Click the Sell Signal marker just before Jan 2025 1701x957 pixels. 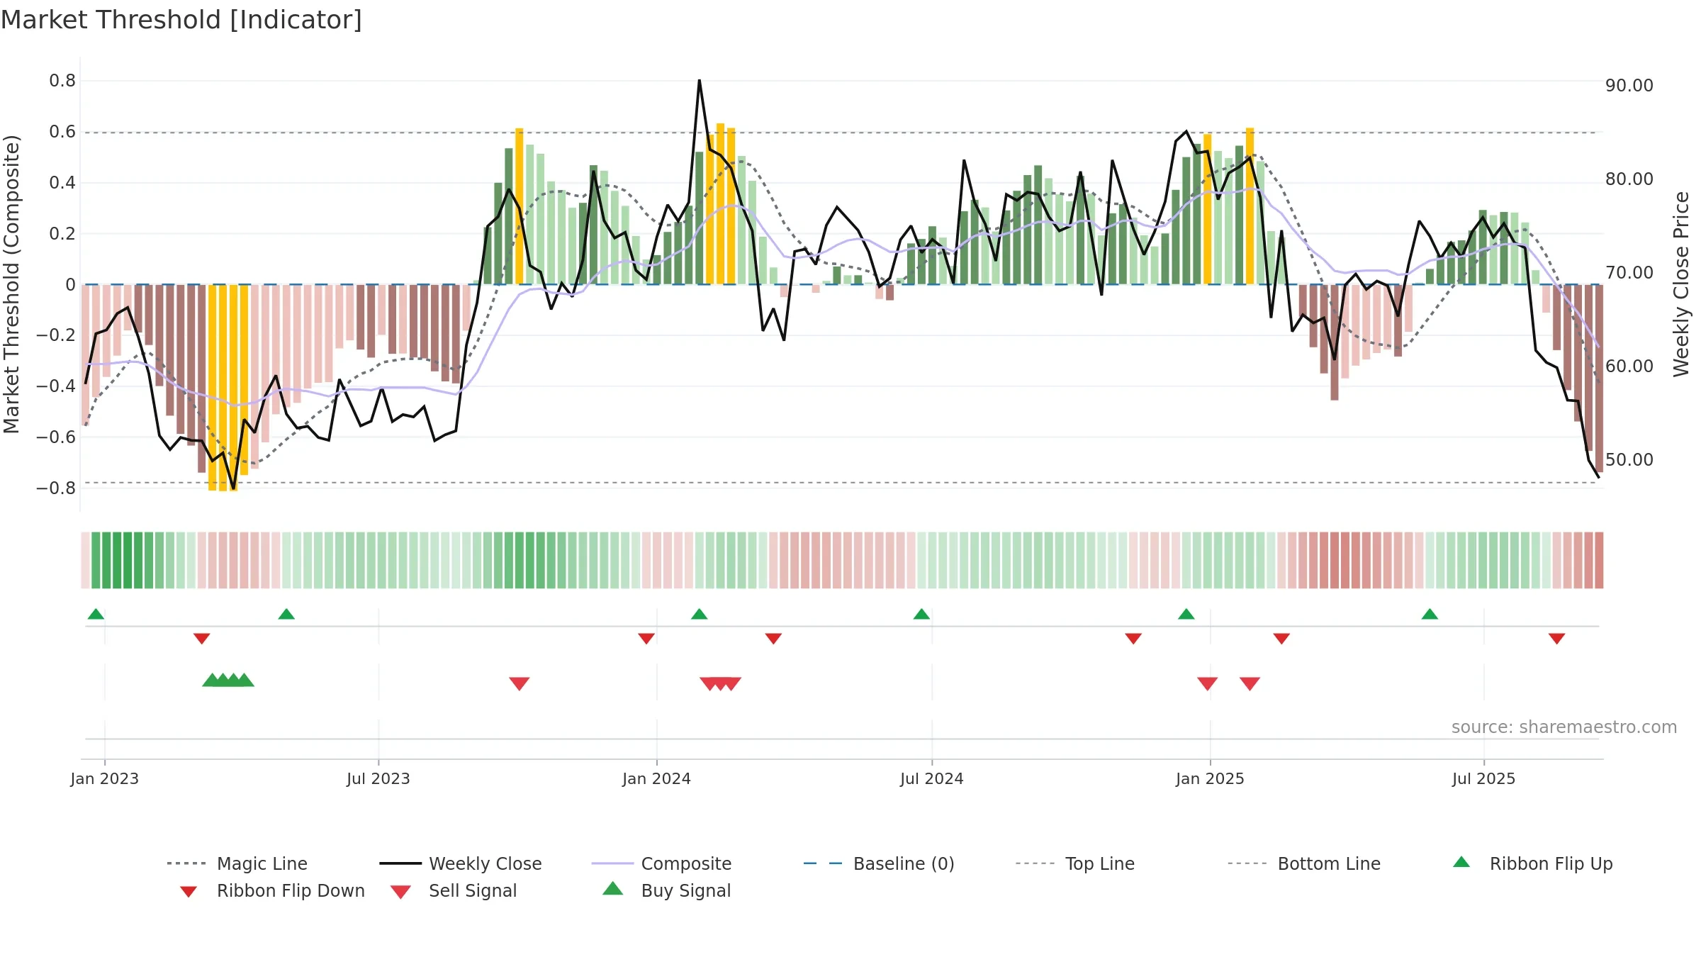[1208, 683]
